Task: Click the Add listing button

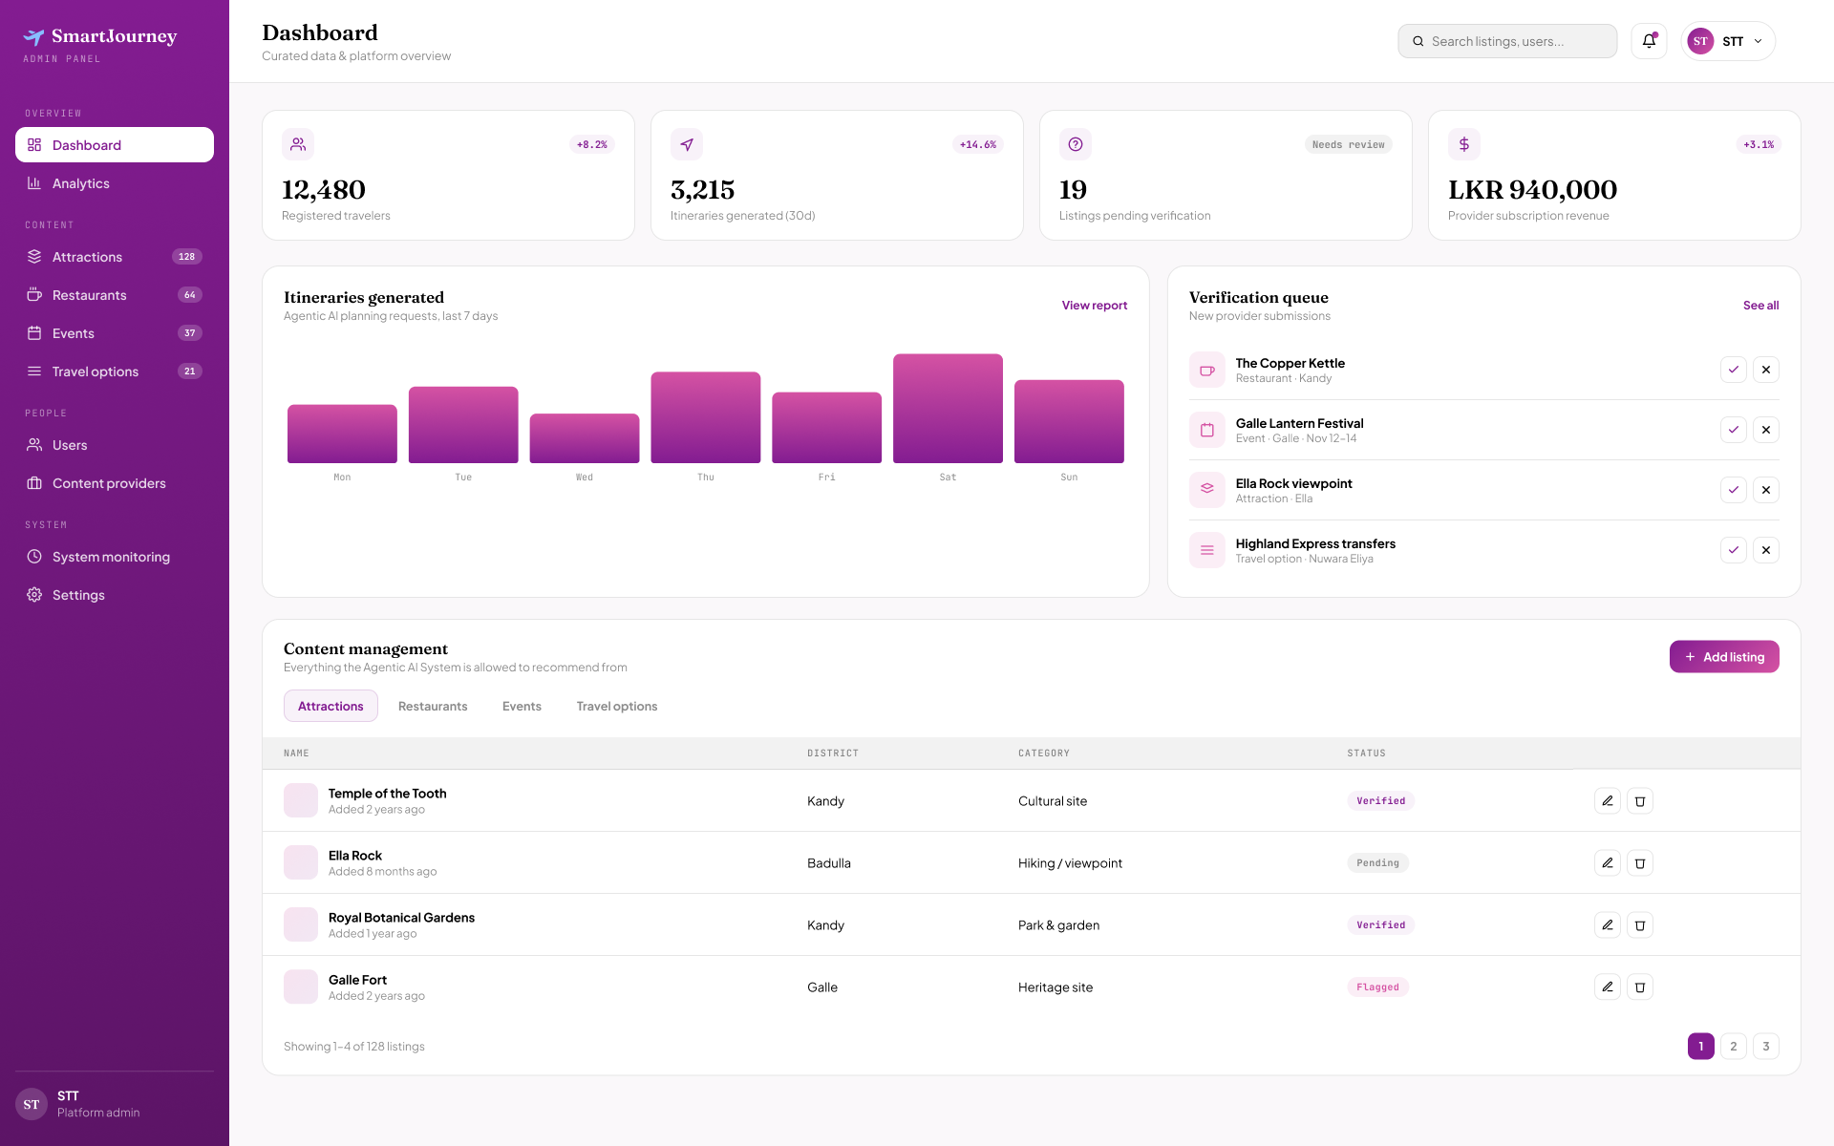Action: (x=1724, y=657)
